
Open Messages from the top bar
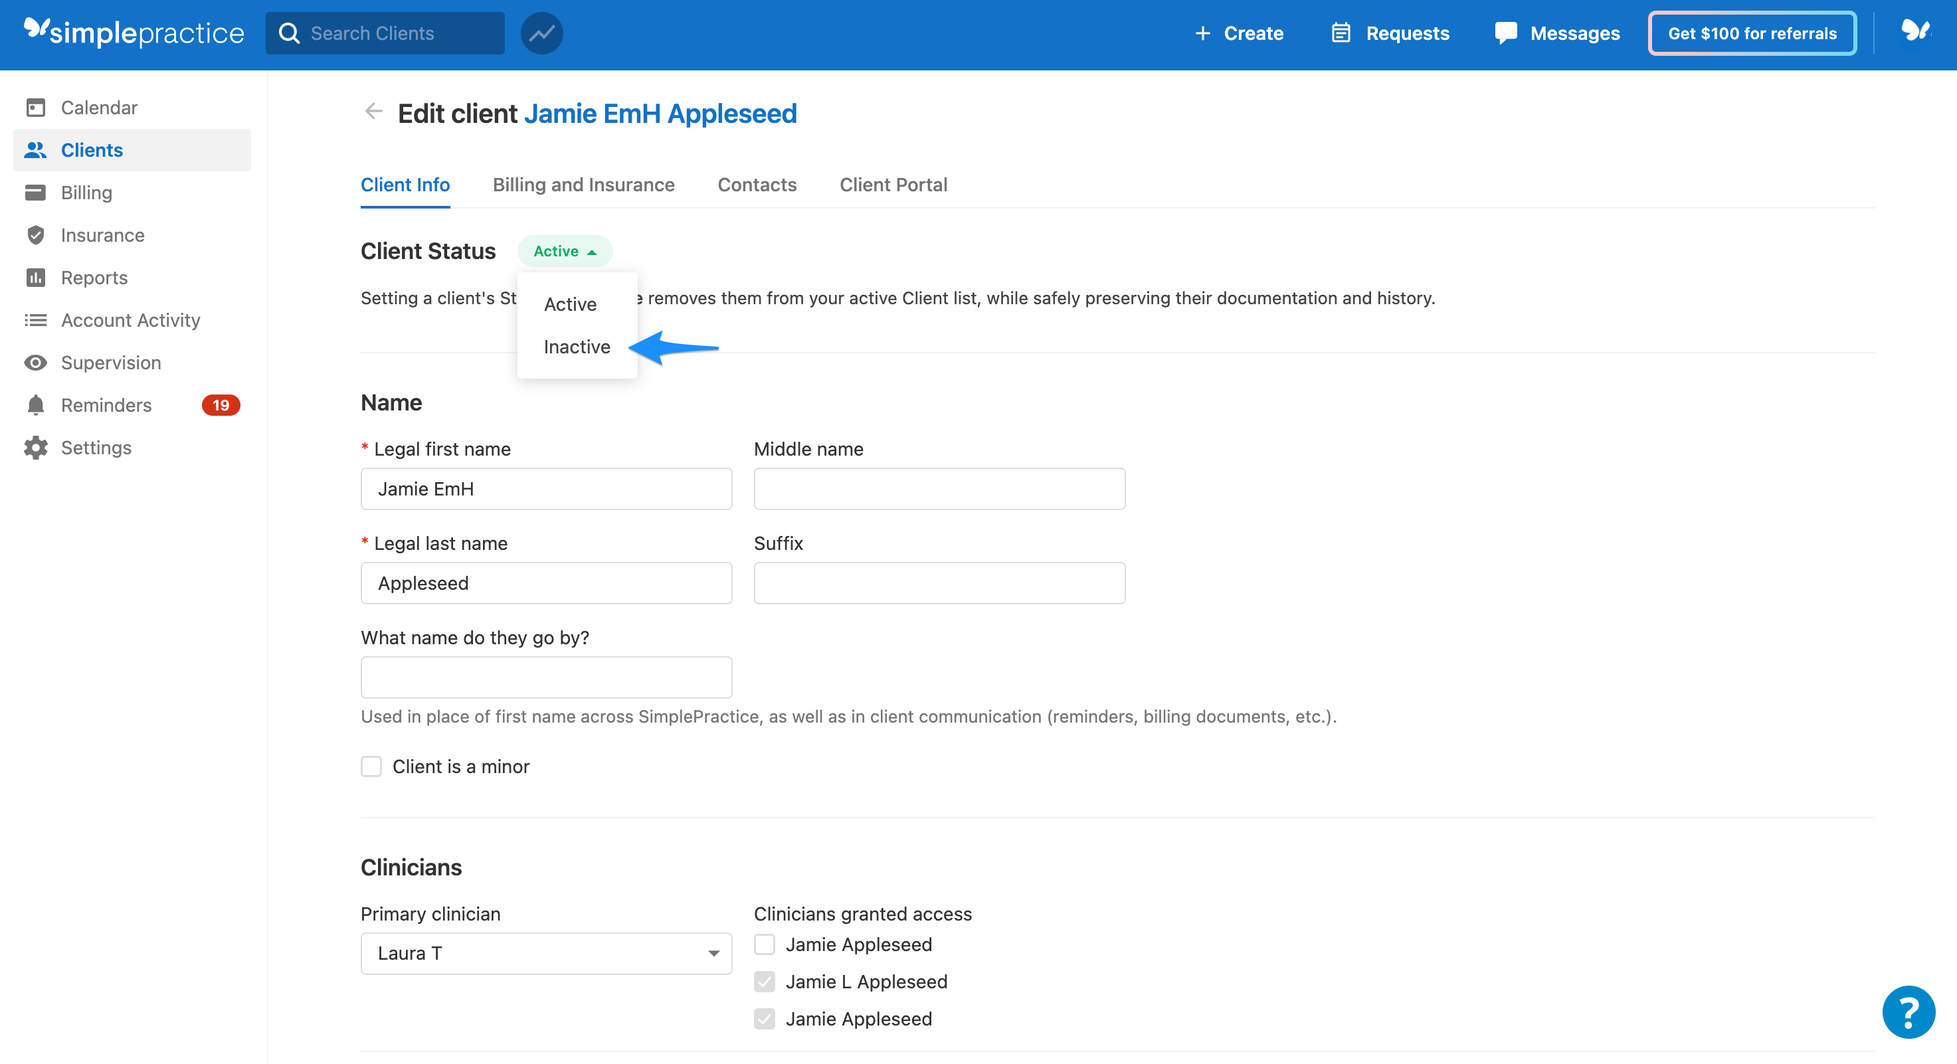point(1556,33)
